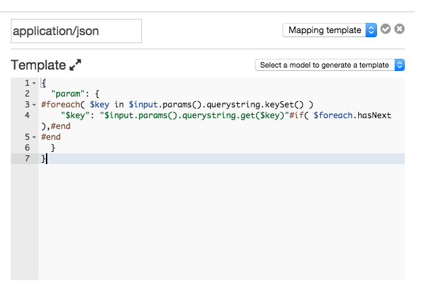Image resolution: width=423 pixels, height=289 pixels.
Task: Click $input on the foreach line
Action: pyautogui.click(x=143, y=105)
